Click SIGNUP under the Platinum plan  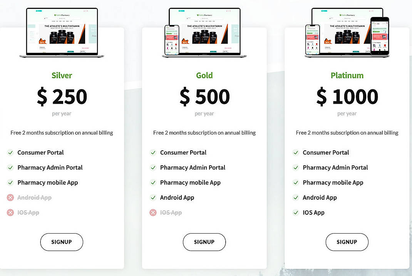pyautogui.click(x=347, y=242)
